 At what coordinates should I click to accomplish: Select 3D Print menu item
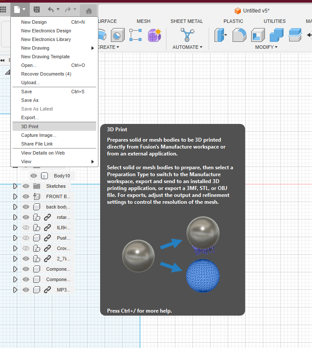click(x=54, y=127)
